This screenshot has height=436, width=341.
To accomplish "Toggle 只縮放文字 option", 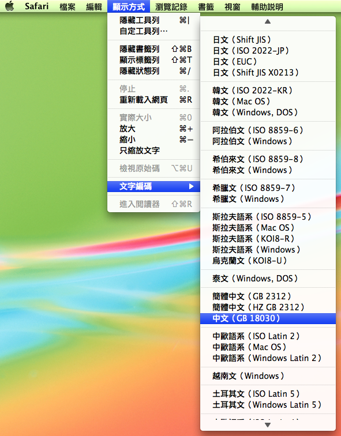I will tap(153, 151).
